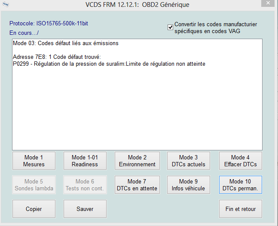Image resolution: width=278 pixels, height=226 pixels.
Task: Click the Protocole ISO15765-500k-11bit label
Action: tap(49, 23)
